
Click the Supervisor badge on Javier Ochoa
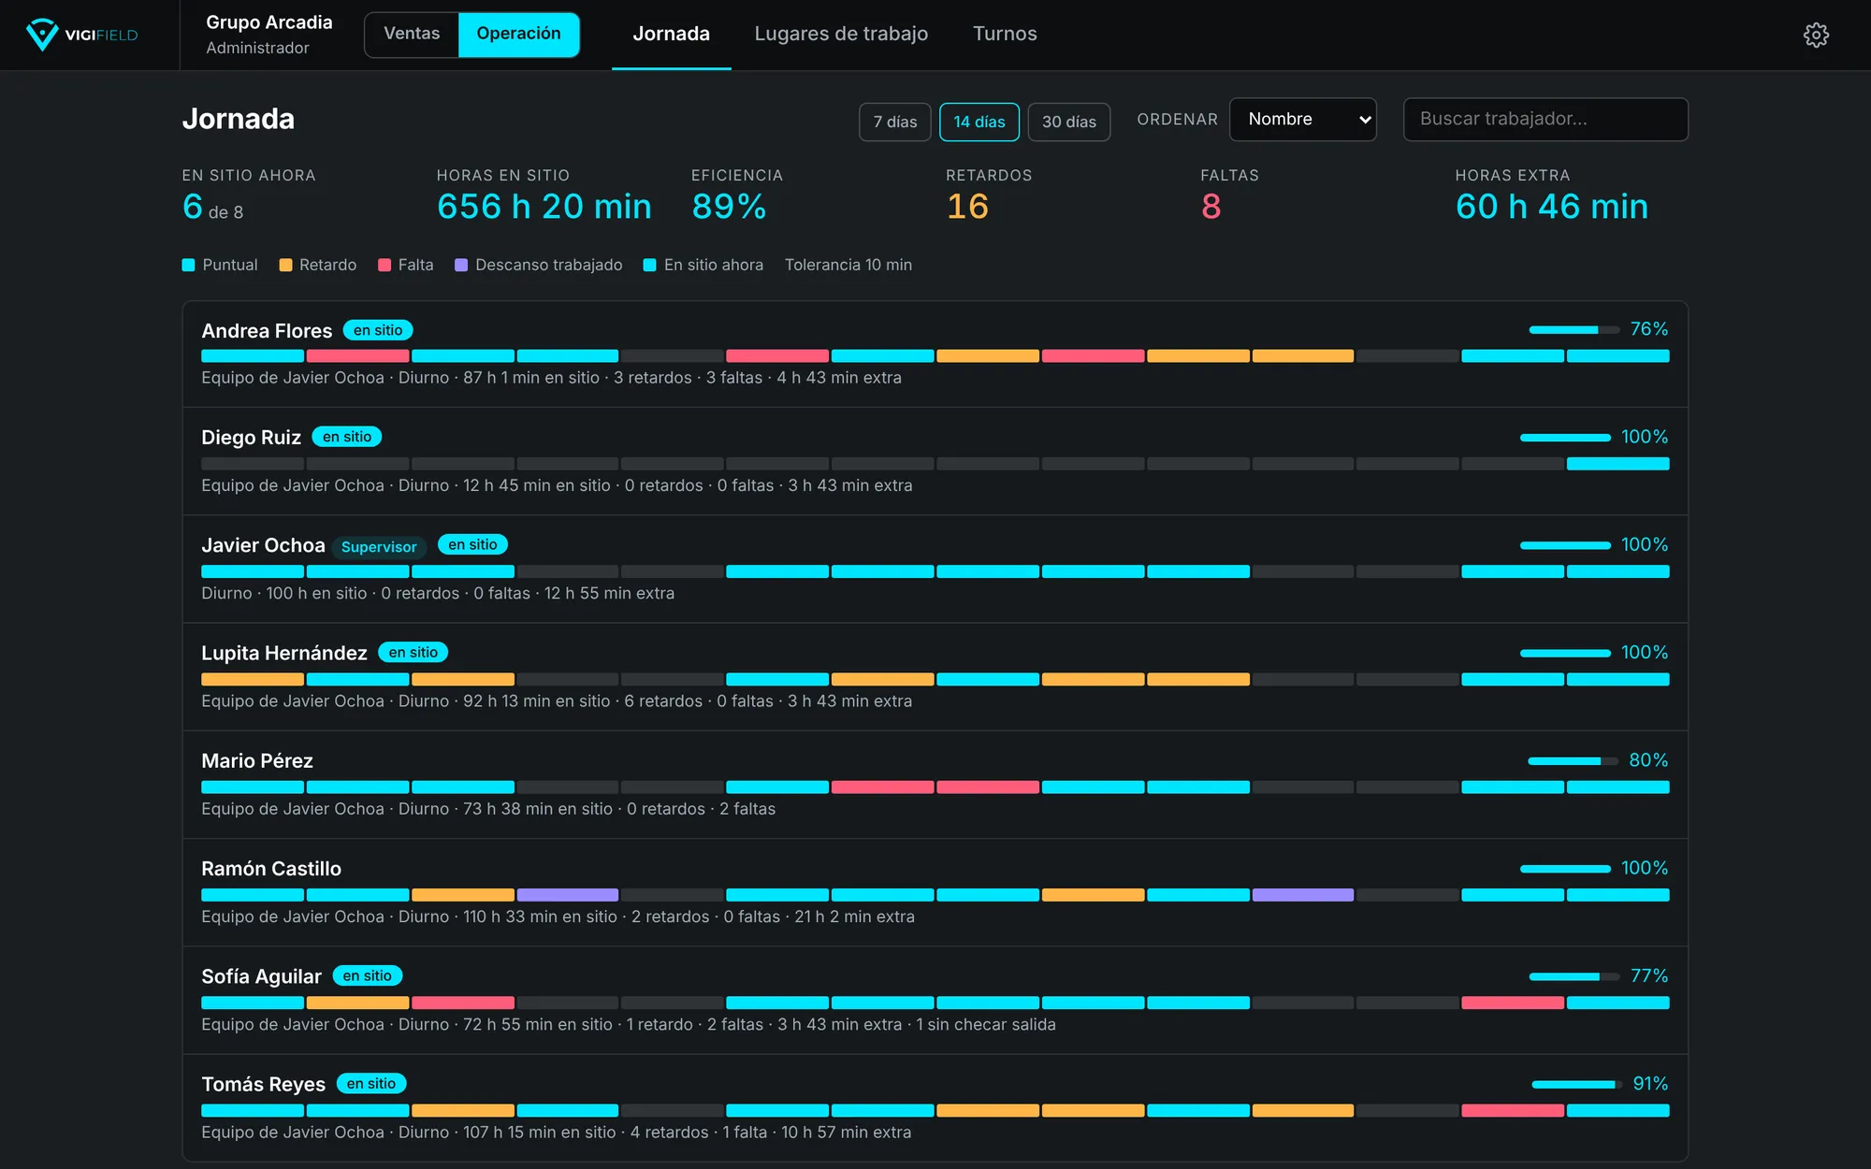(x=379, y=547)
